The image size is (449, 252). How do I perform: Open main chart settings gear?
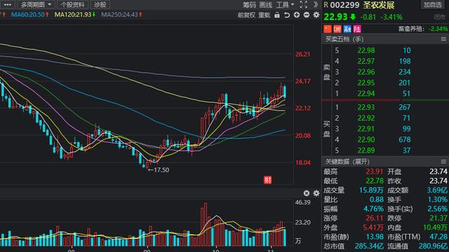coord(316,15)
